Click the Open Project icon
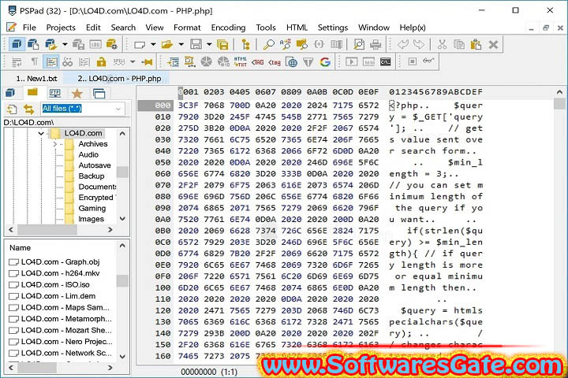Viewport: 568px width, 378px height. pyautogui.click(x=51, y=44)
